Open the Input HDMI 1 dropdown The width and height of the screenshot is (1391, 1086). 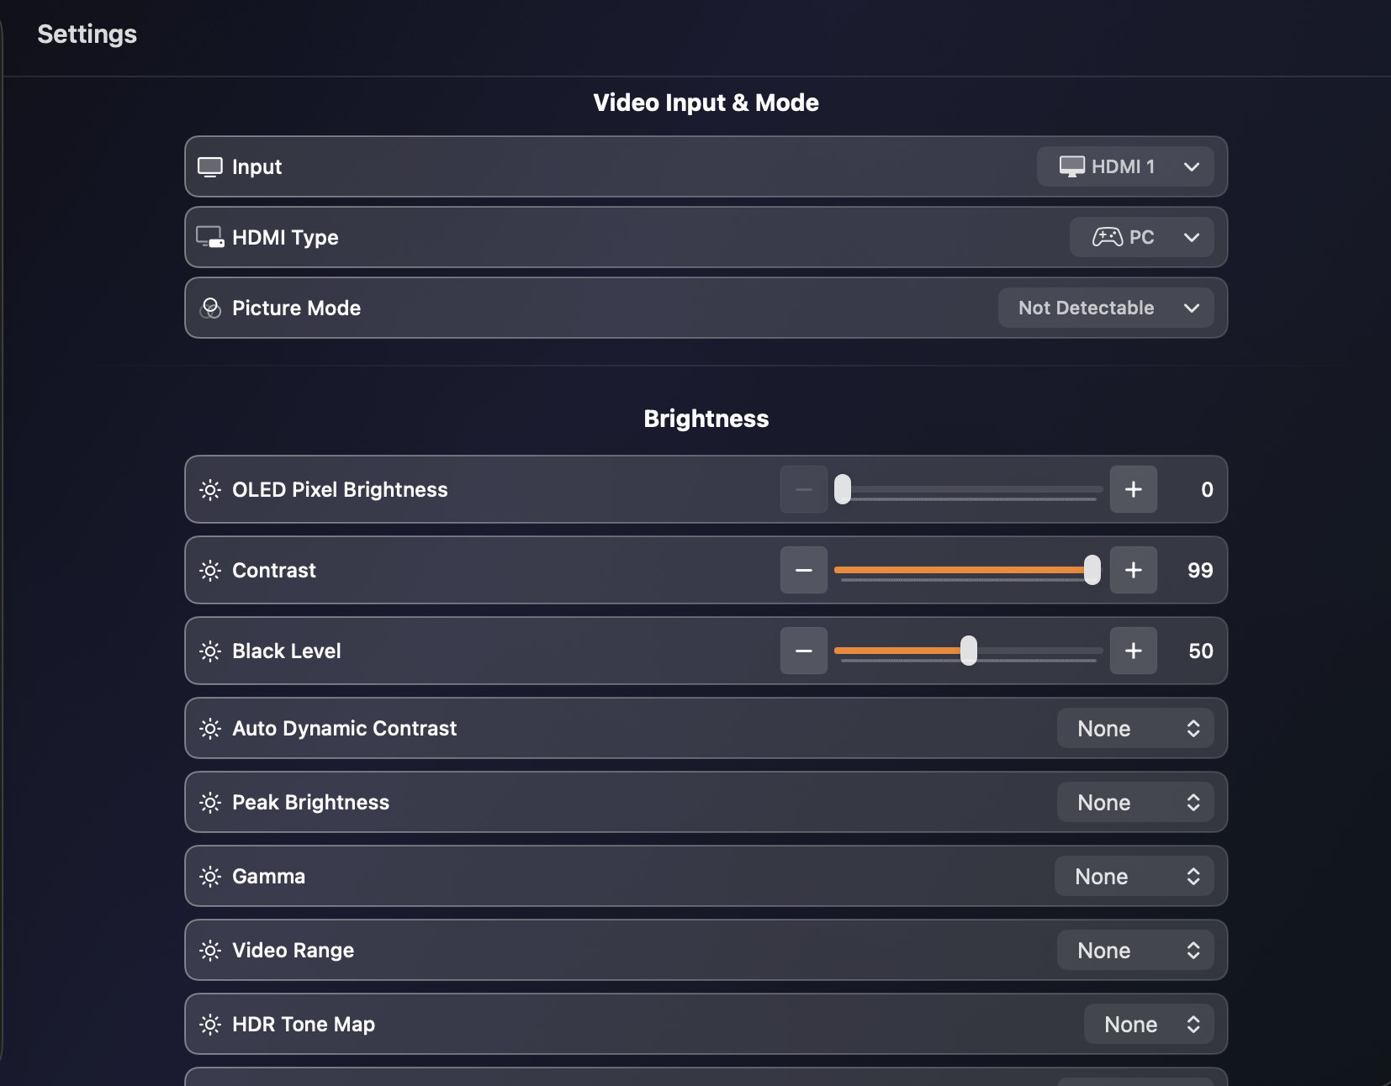(x=1125, y=166)
